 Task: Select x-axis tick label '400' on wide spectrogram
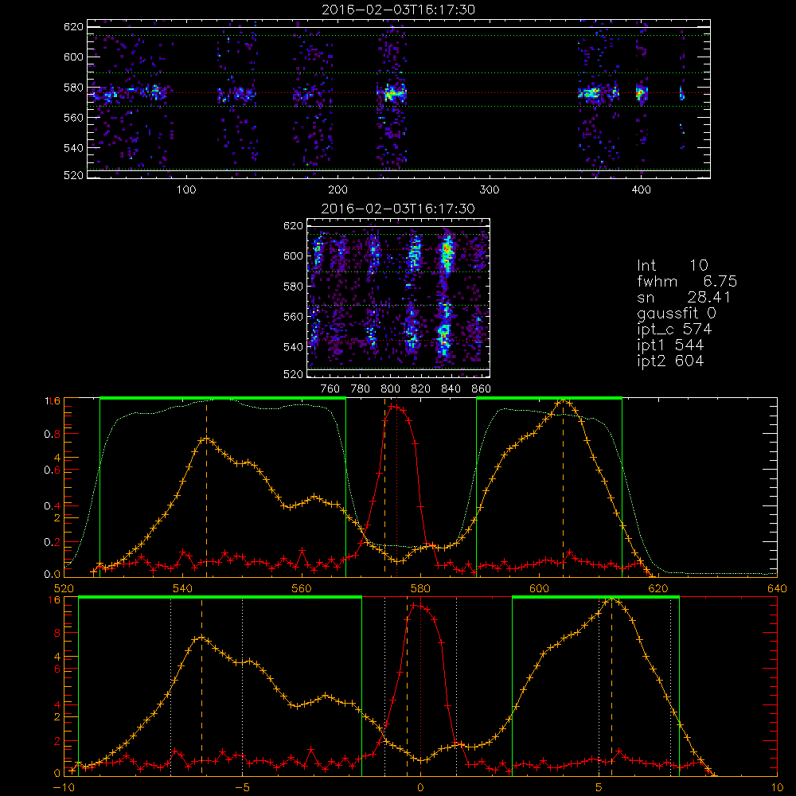(x=641, y=190)
